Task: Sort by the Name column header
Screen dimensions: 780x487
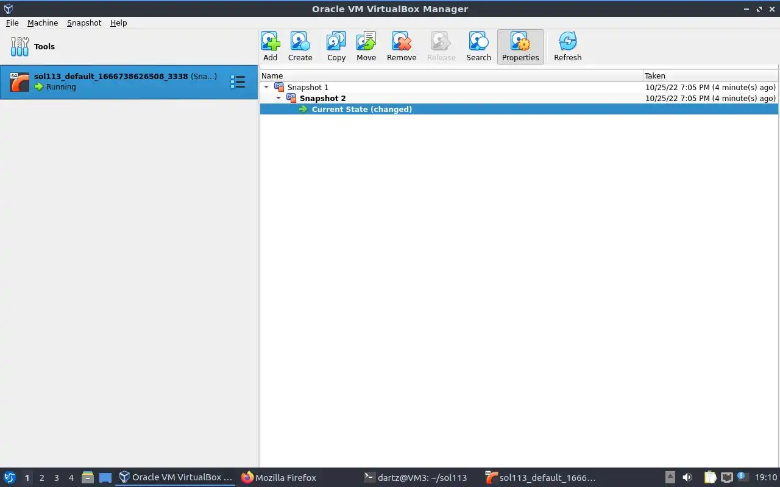Action: pyautogui.click(x=452, y=75)
